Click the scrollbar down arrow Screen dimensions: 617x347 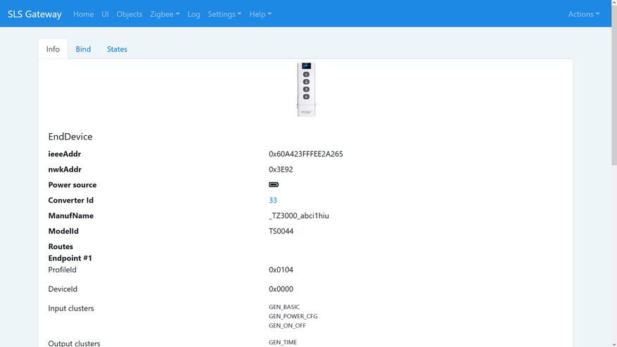613,343
